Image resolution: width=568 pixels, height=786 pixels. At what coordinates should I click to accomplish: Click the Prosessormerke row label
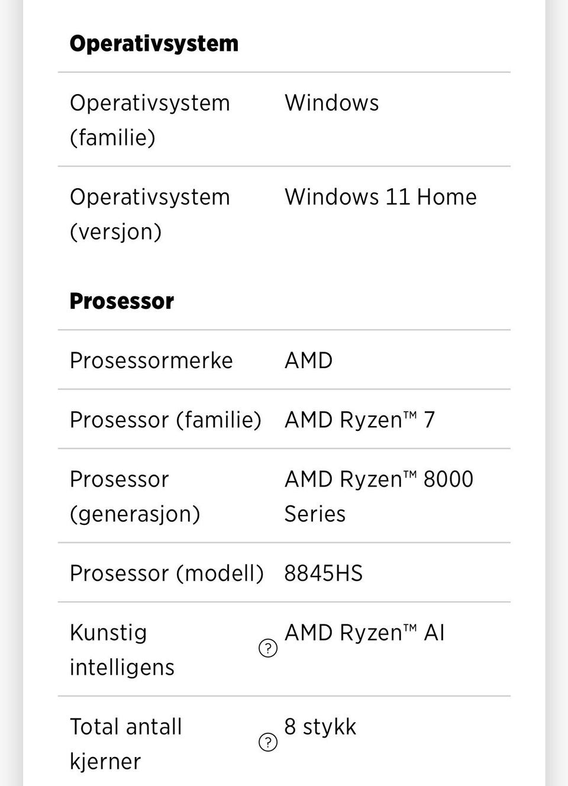click(151, 360)
